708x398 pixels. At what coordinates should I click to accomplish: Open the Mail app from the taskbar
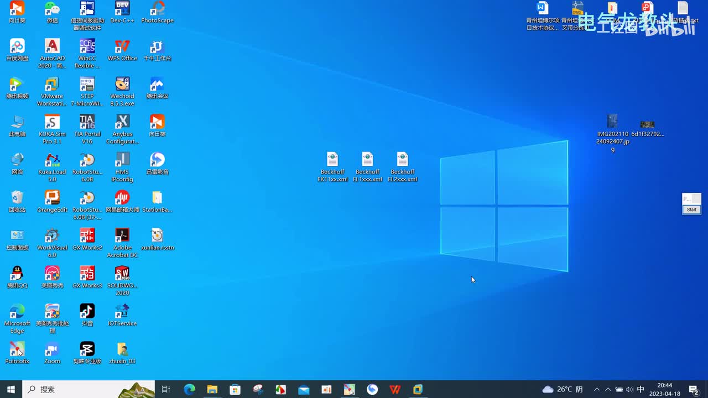tap(304, 389)
